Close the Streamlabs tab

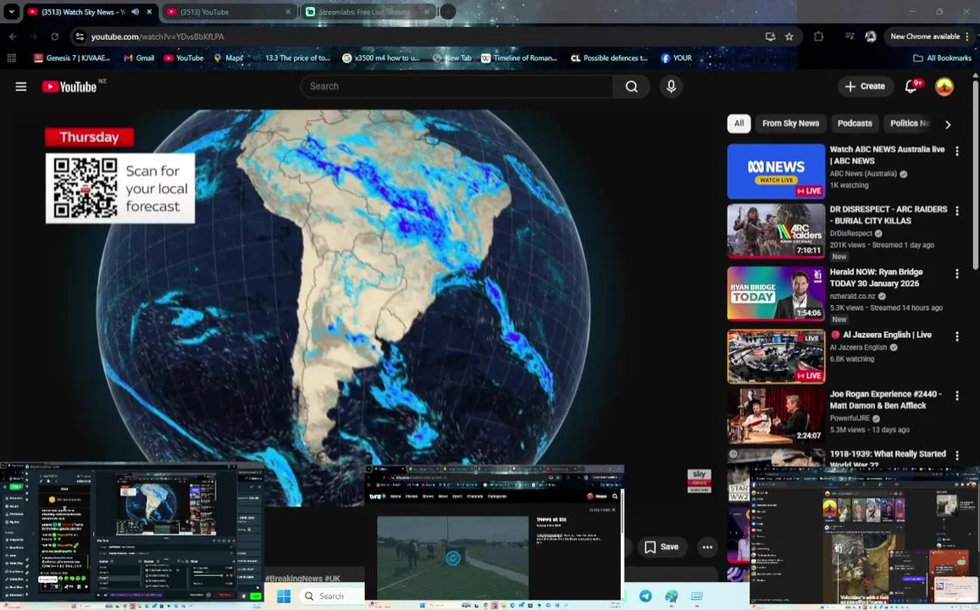(x=427, y=11)
